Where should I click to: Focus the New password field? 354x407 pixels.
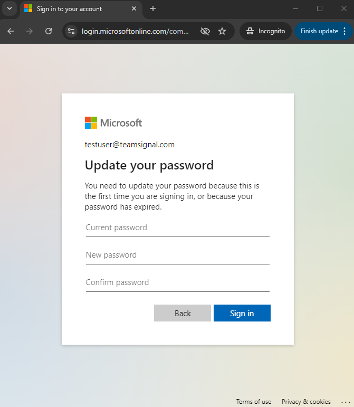click(178, 255)
